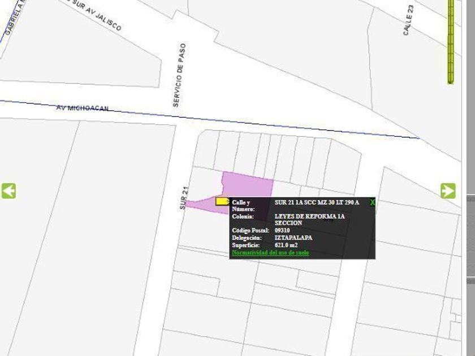
Task: Open 'Normatividad del uso de suelo' link
Action: (x=270, y=253)
